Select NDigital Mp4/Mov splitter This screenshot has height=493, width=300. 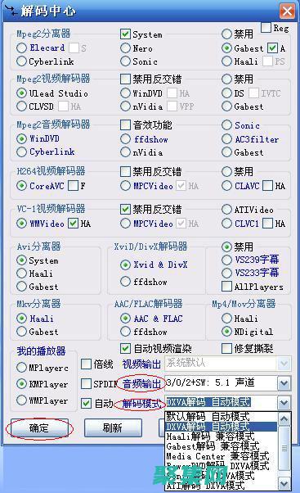[226, 332]
